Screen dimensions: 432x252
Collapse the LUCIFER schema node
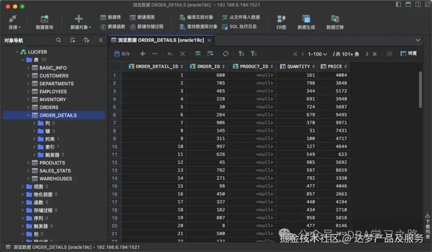17,52
